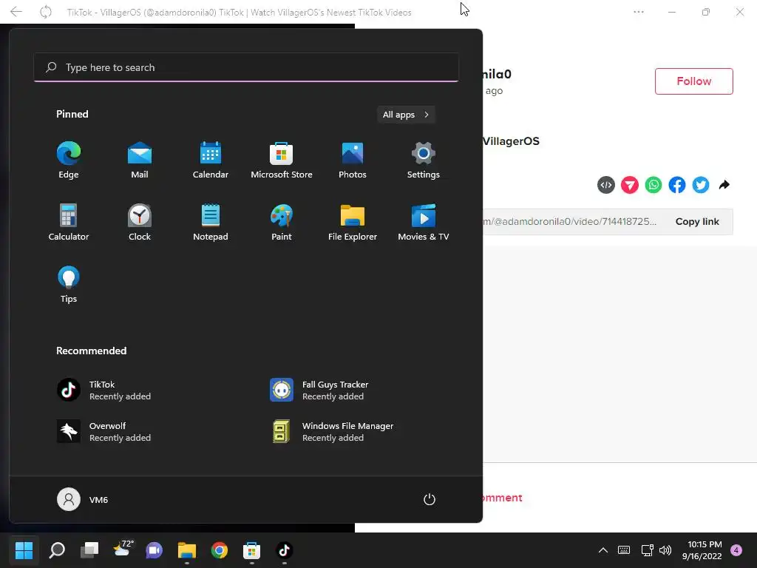The width and height of the screenshot is (757, 568).
Task: Open the Tips app
Action: 69,285
